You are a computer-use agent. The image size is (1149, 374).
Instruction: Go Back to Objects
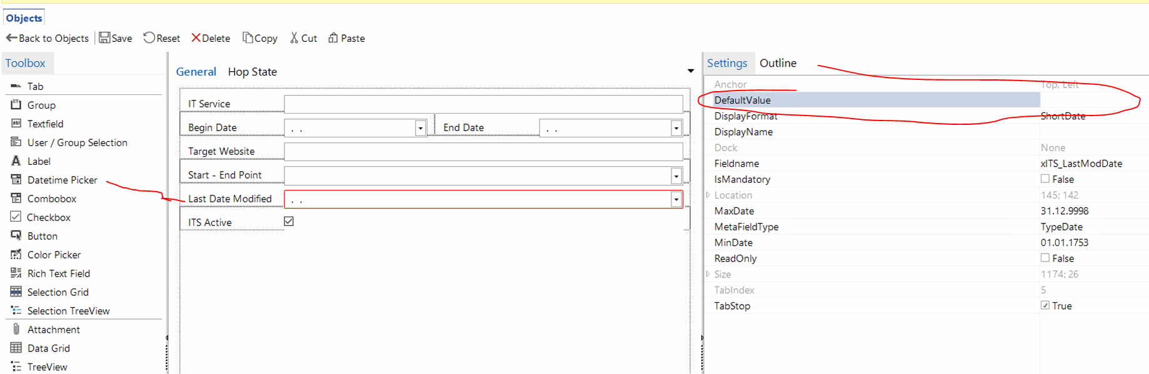(48, 38)
